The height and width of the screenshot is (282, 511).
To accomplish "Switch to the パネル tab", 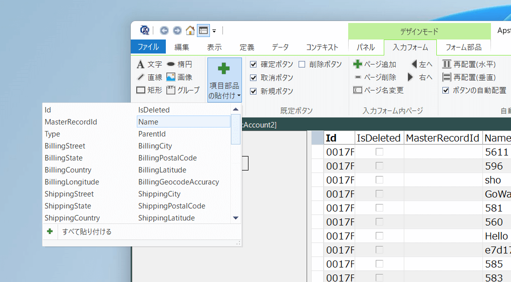I will 366,47.
